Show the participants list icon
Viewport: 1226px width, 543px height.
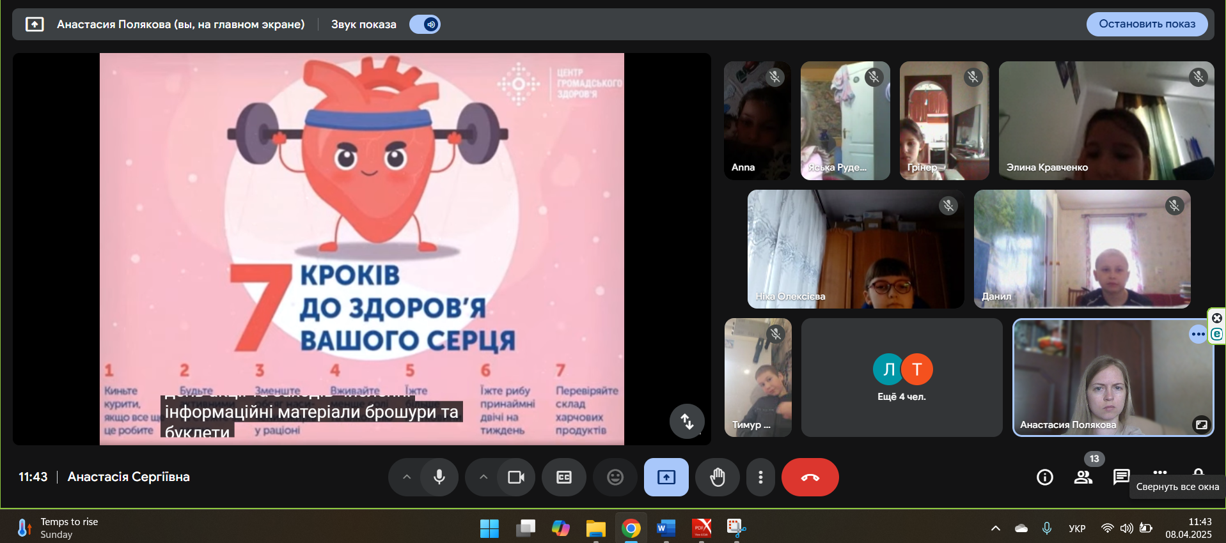pyautogui.click(x=1083, y=477)
